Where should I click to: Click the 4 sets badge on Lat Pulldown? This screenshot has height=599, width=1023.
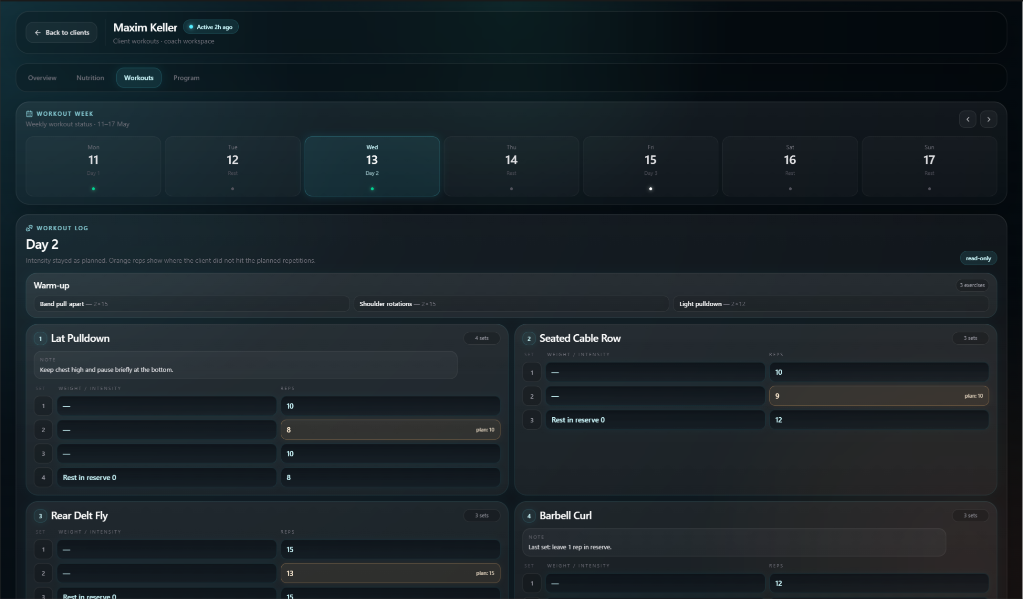tap(482, 338)
